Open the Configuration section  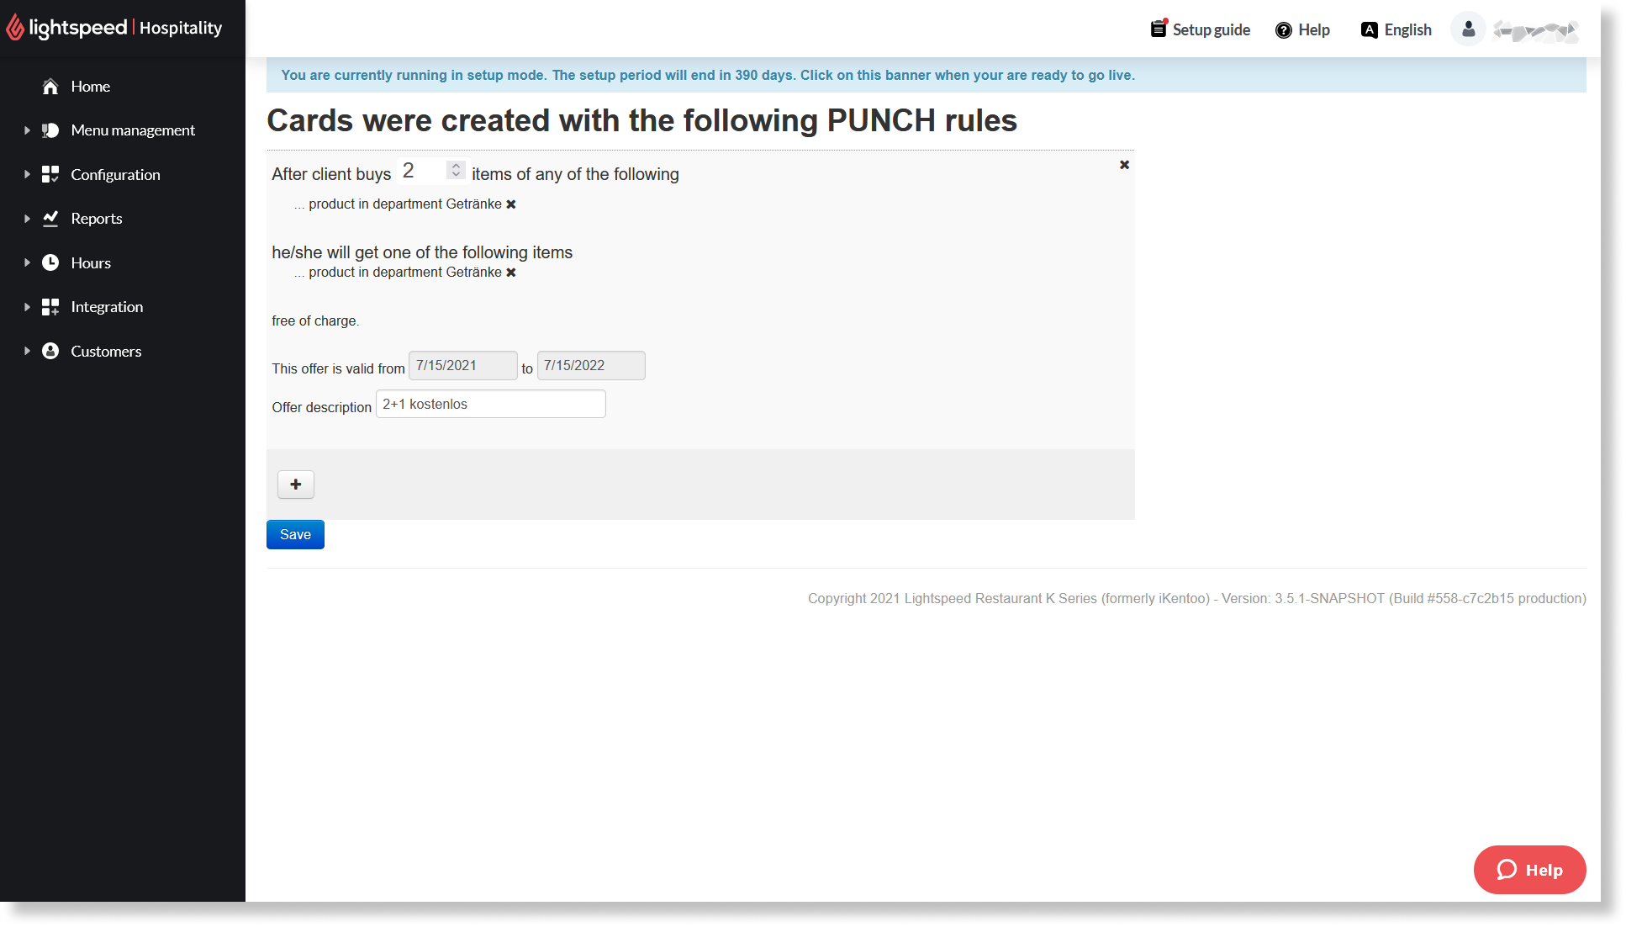tap(115, 173)
